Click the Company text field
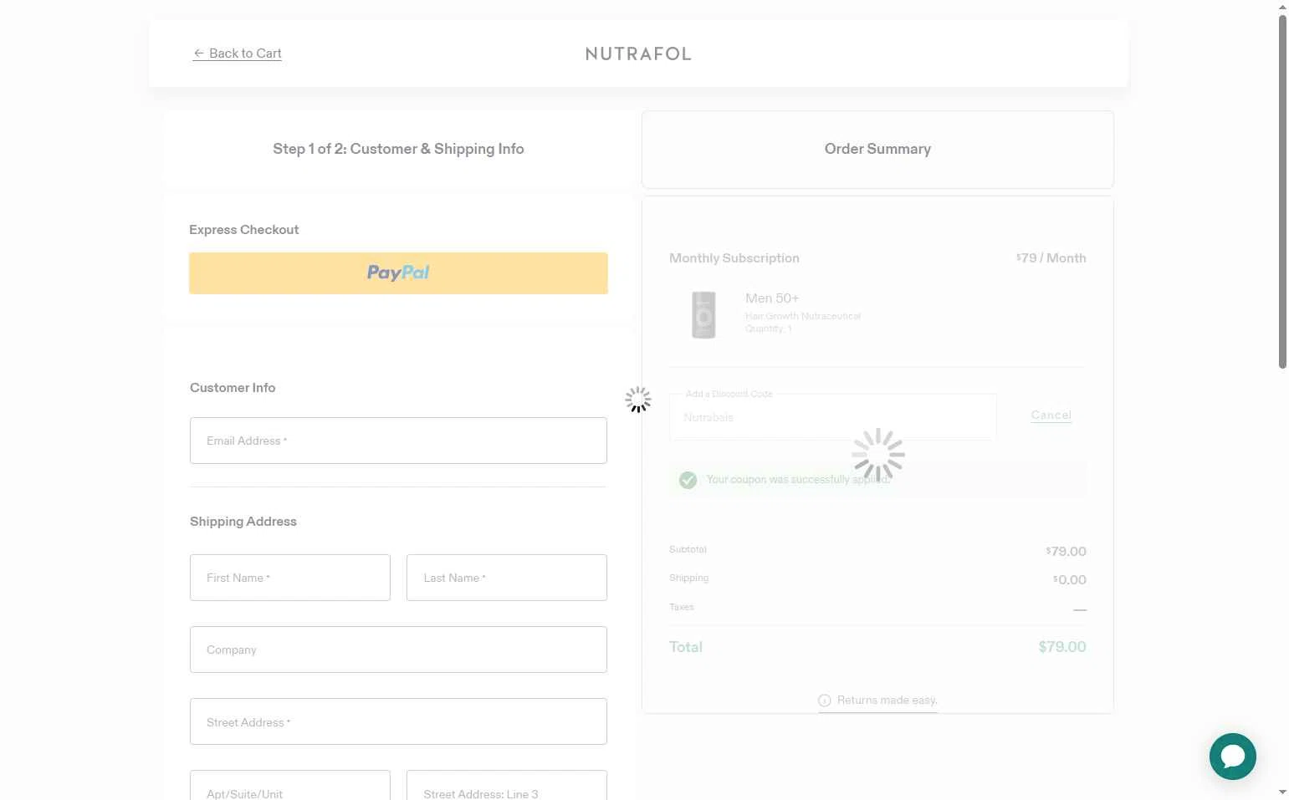Viewport: 1289px width, 800px height. (x=398, y=650)
